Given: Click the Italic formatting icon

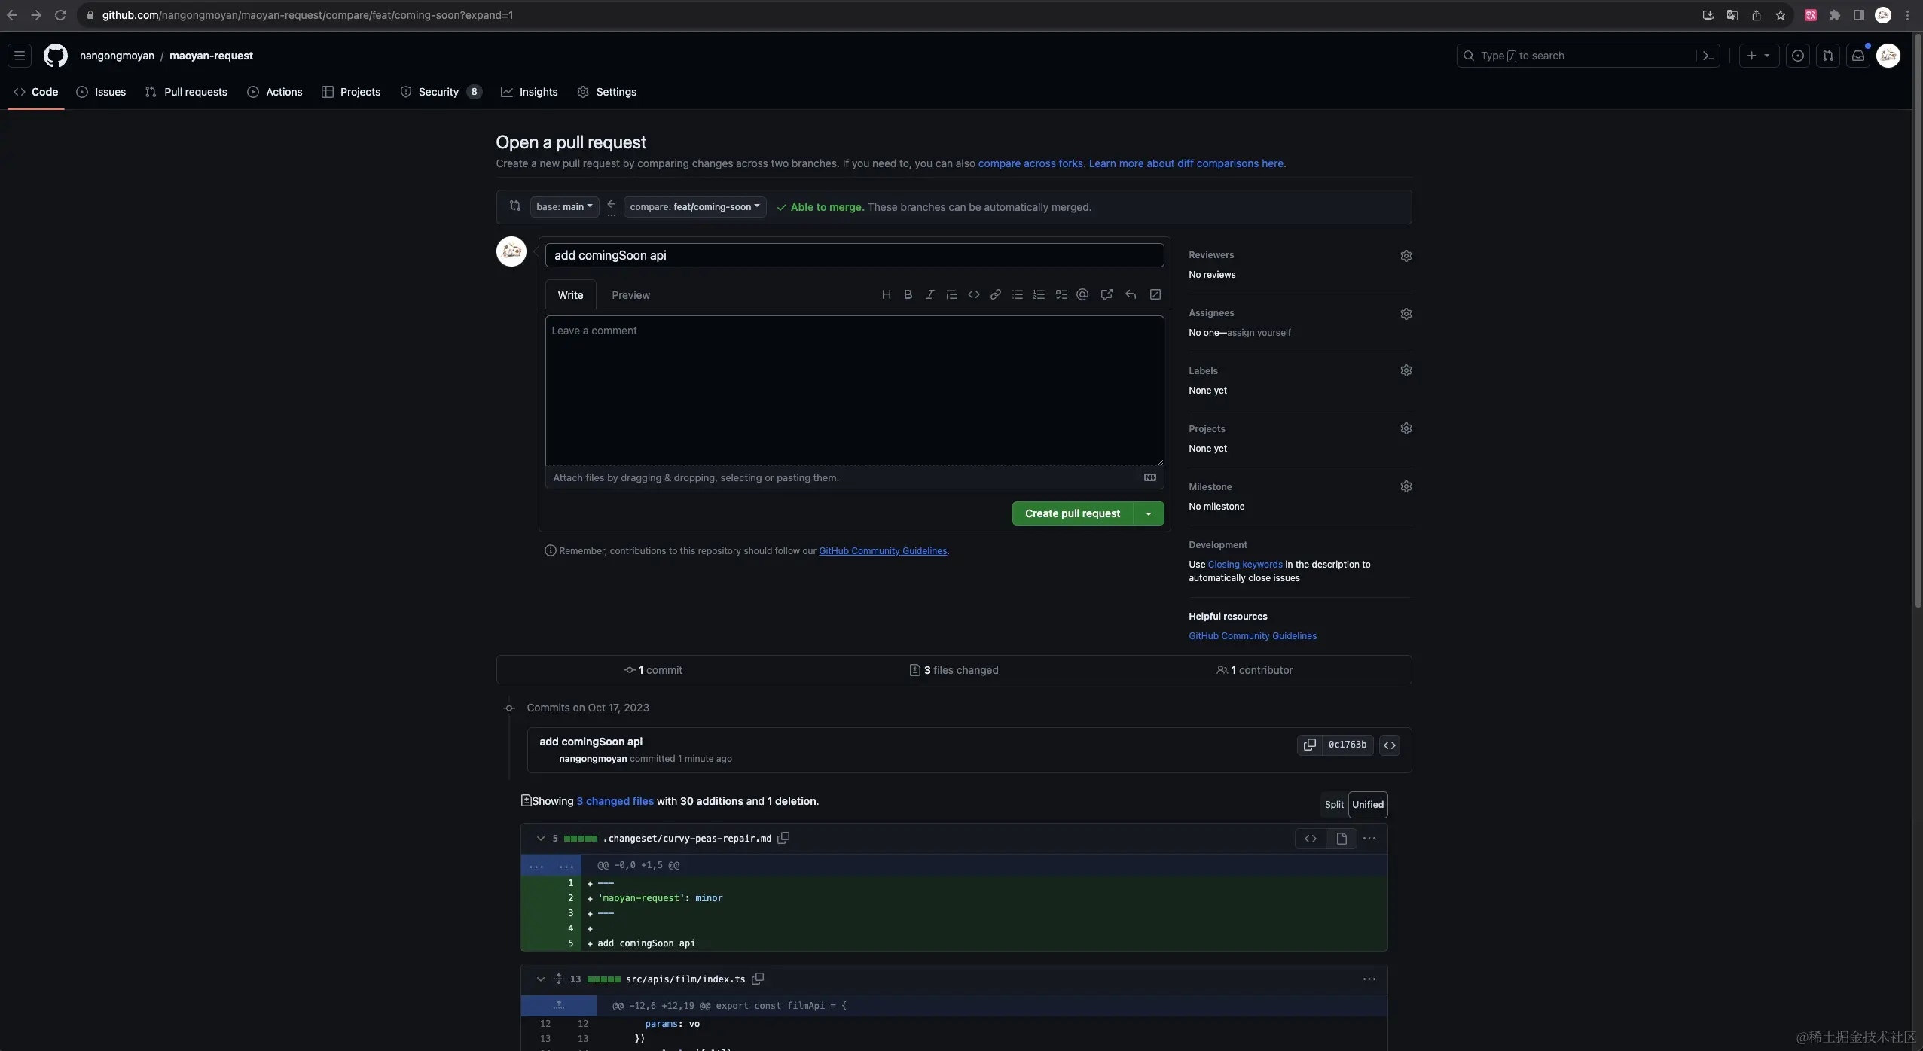Looking at the screenshot, I should pos(929,294).
